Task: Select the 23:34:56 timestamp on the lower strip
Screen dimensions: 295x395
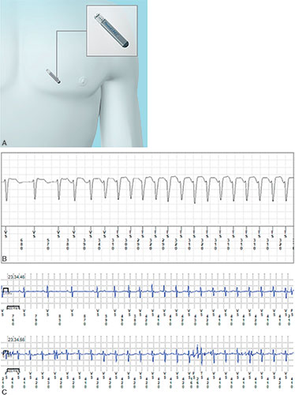Action: (x=16, y=340)
